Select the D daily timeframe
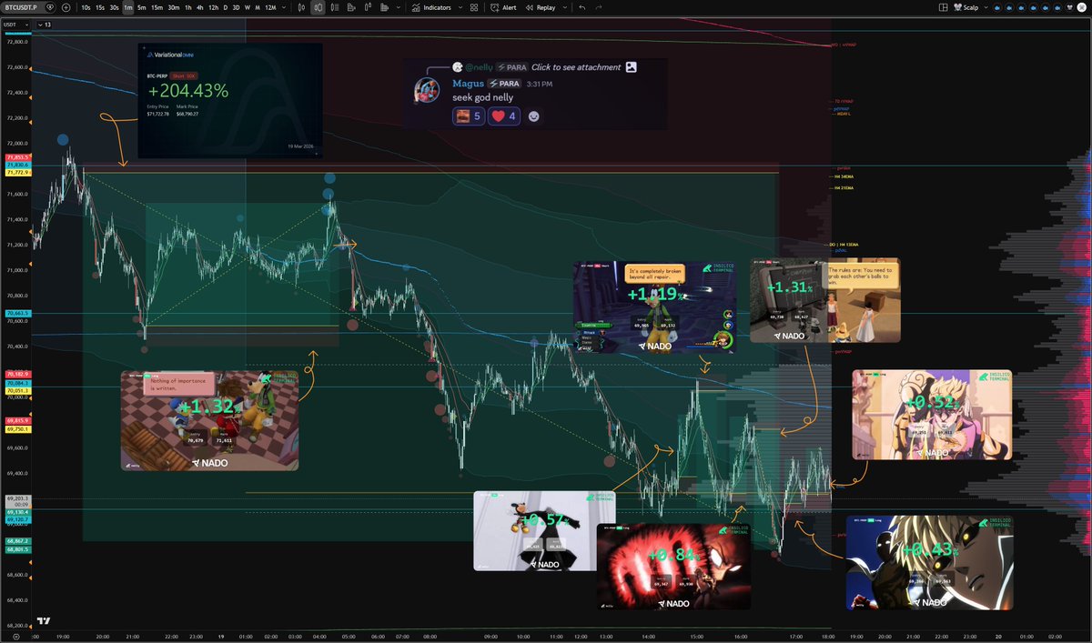Viewport: 1092px width, 643px height. pyautogui.click(x=226, y=7)
